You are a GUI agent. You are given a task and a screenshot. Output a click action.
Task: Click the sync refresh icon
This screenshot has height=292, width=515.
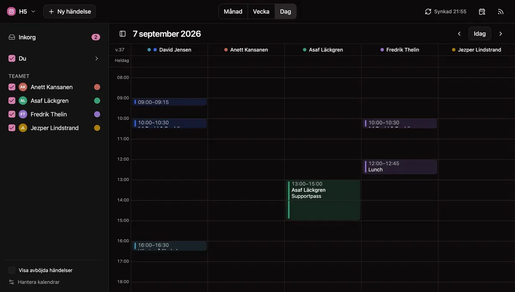(x=428, y=12)
